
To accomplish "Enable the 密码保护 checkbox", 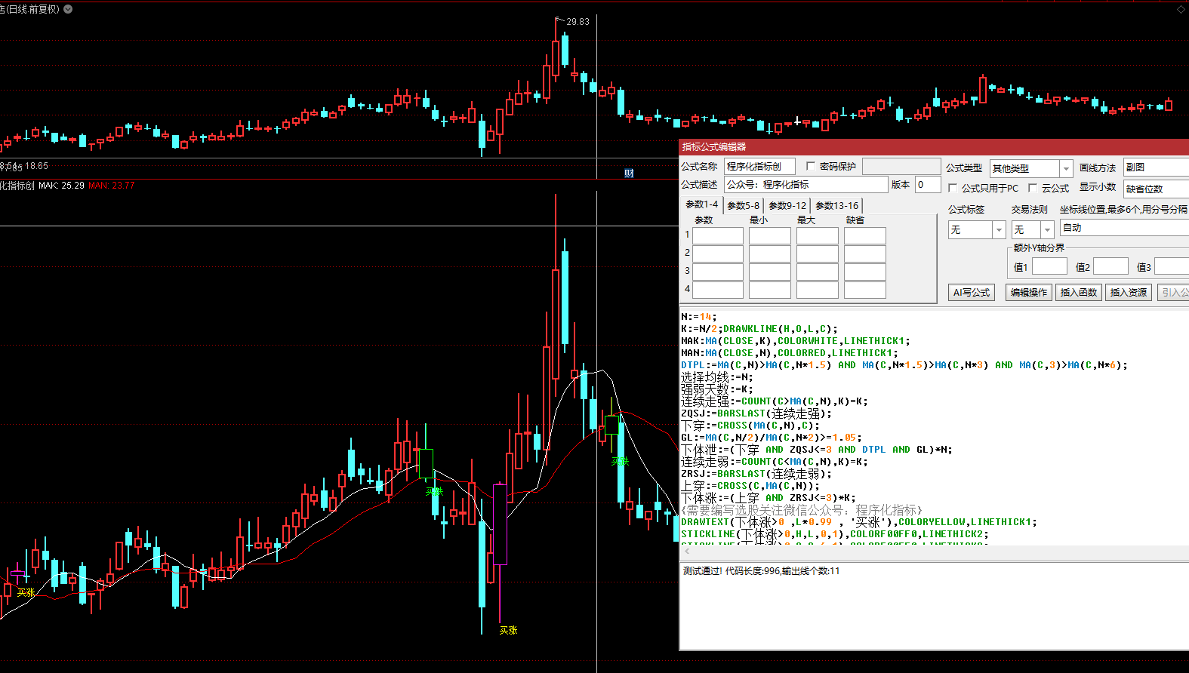I will 811,166.
